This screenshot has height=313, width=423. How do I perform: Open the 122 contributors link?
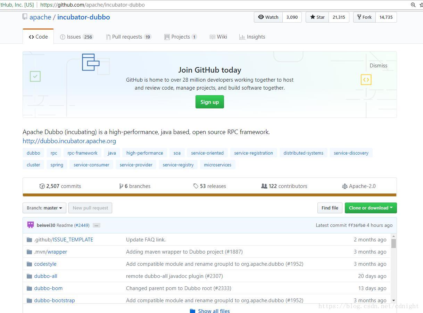(x=284, y=186)
